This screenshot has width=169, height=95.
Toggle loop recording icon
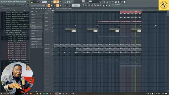click(x=60, y=2)
